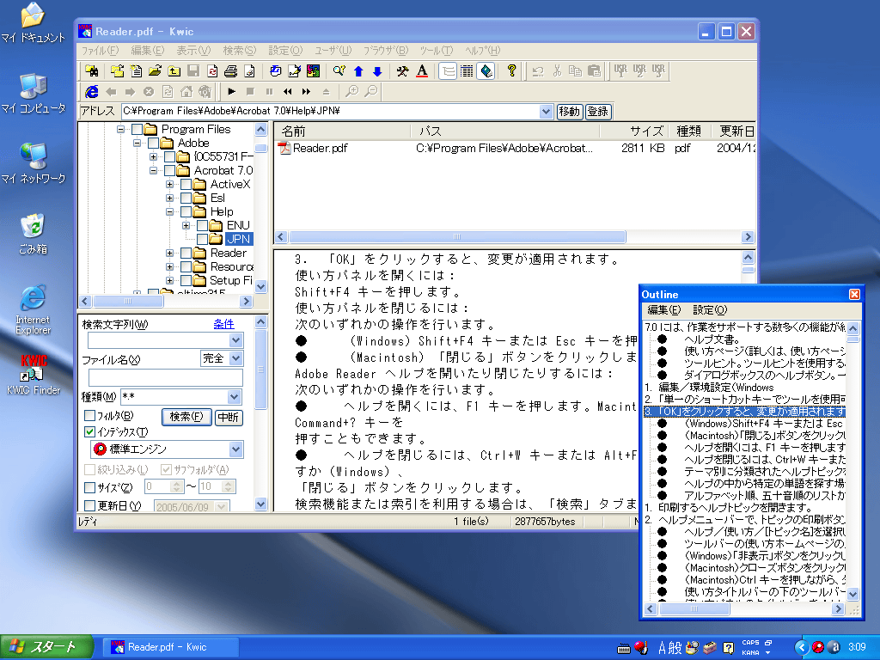Screen dimensions: 880x660
Task: Click the yellow question mark help icon
Action: click(x=511, y=70)
